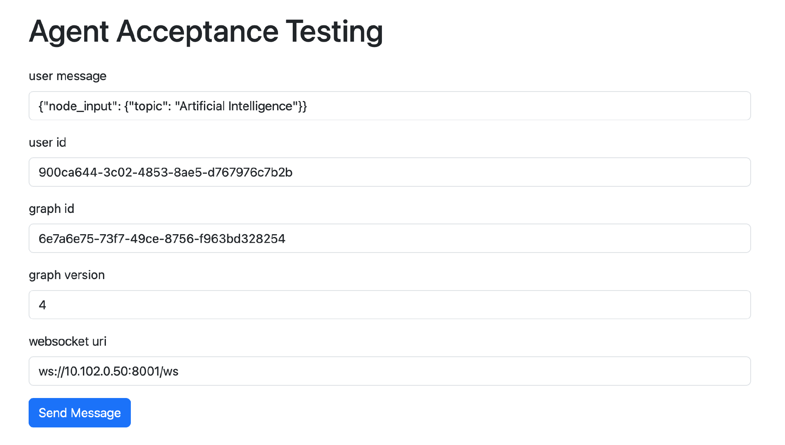This screenshot has width=785, height=445.
Task: Click the "graph version" label
Action: 67,275
